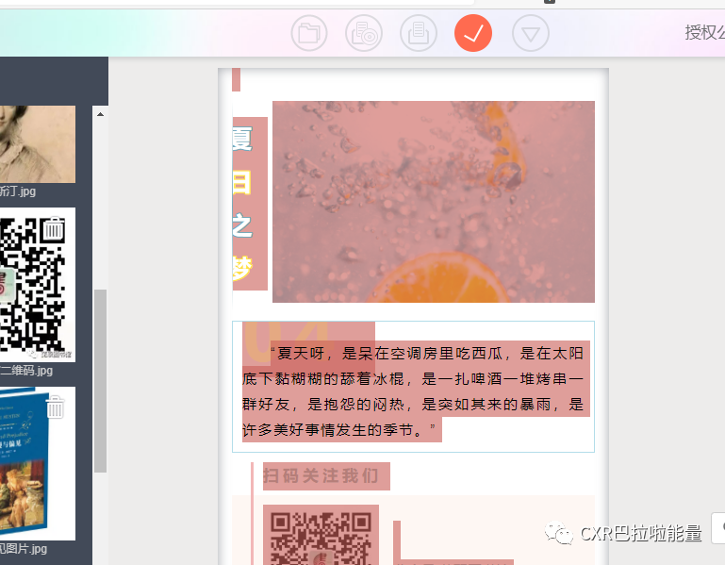Select the portrait sketch thumbnail
The height and width of the screenshot is (565, 725).
pyautogui.click(x=38, y=144)
